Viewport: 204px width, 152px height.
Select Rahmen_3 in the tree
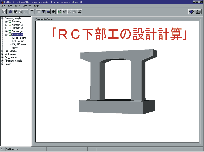click(x=17, y=28)
